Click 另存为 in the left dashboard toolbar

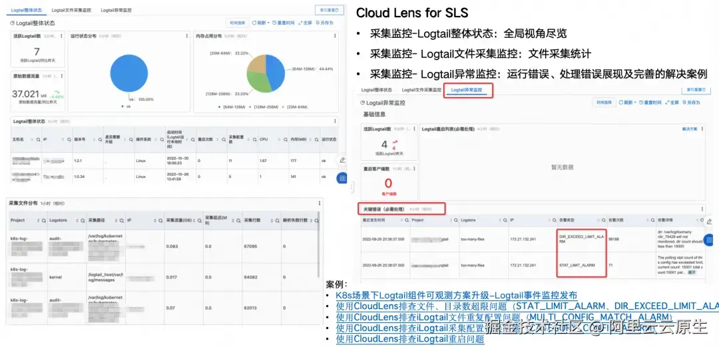pos(325,23)
